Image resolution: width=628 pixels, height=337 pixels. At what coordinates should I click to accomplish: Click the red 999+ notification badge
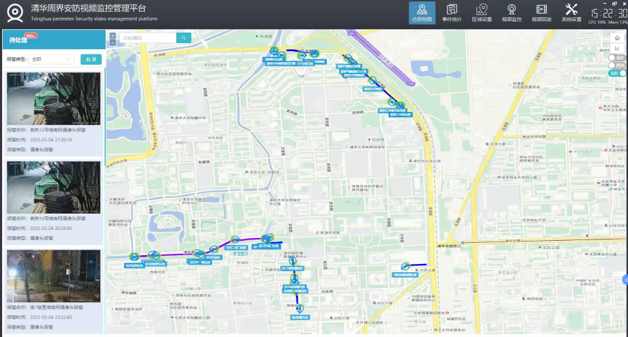[x=31, y=35]
